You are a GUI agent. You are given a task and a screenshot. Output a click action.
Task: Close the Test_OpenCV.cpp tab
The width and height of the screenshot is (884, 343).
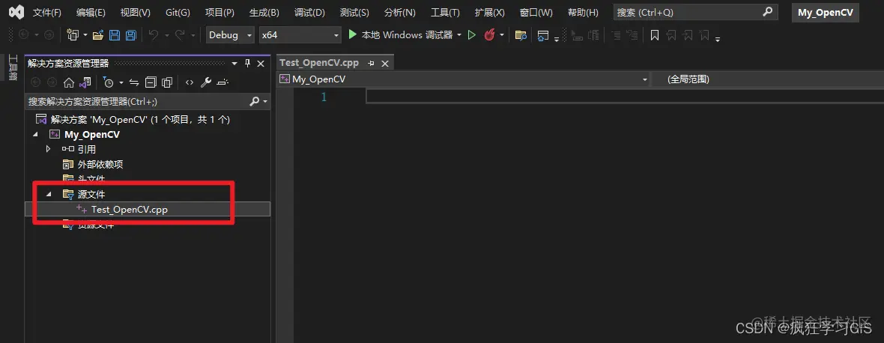pos(385,64)
